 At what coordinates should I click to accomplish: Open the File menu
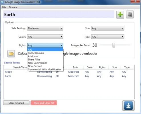coord(4,7)
